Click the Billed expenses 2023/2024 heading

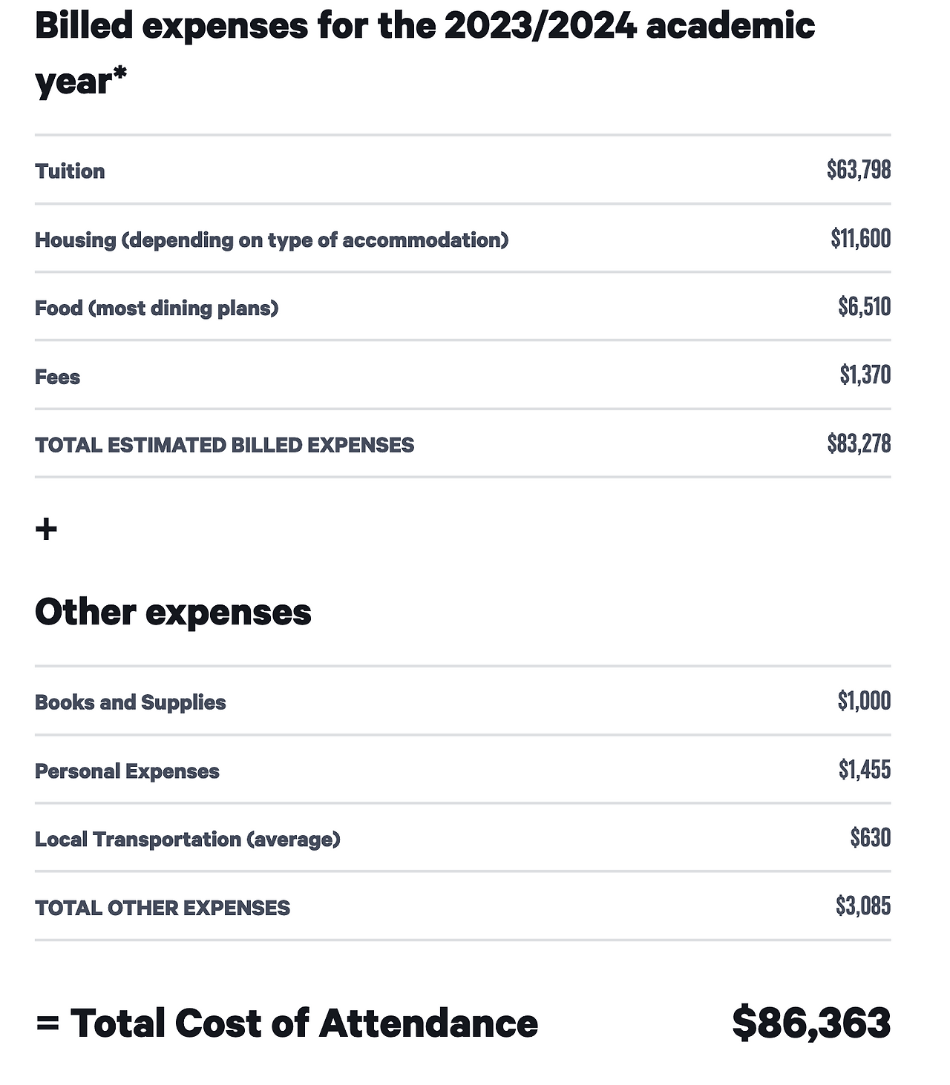click(425, 52)
